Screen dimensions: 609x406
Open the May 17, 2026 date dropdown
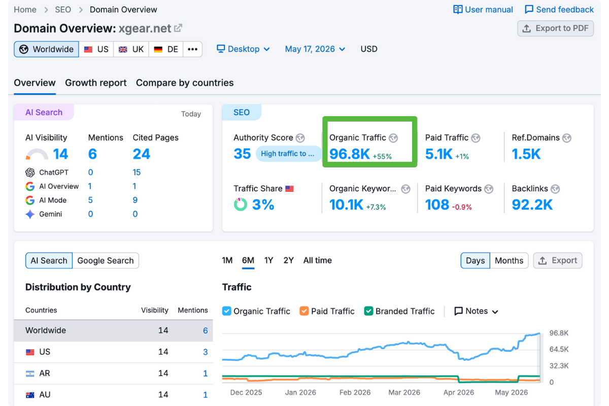point(315,49)
